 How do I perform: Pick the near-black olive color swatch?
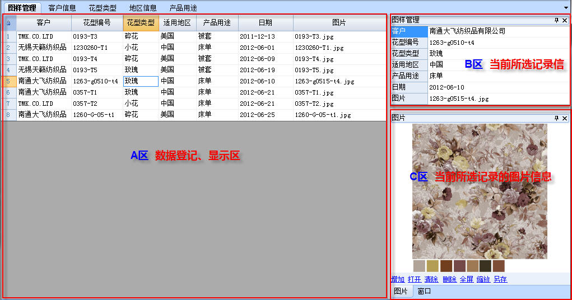(x=486, y=266)
